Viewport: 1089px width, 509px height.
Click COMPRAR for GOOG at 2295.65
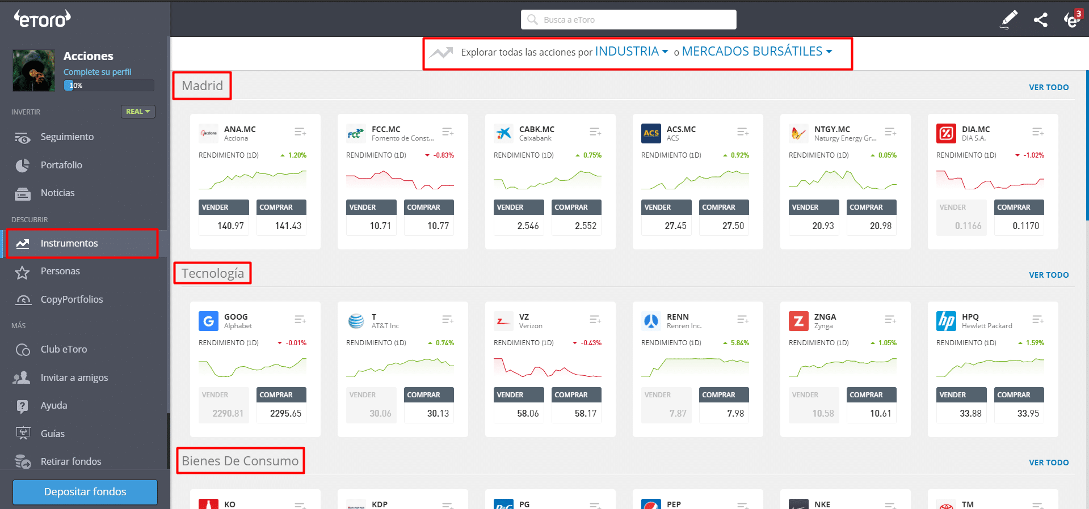tap(281, 405)
